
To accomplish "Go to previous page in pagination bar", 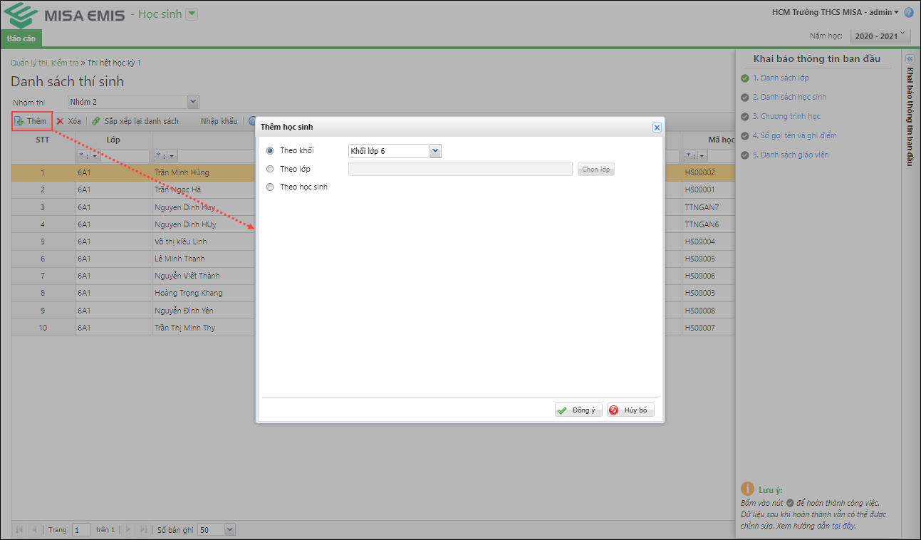I will (34, 530).
